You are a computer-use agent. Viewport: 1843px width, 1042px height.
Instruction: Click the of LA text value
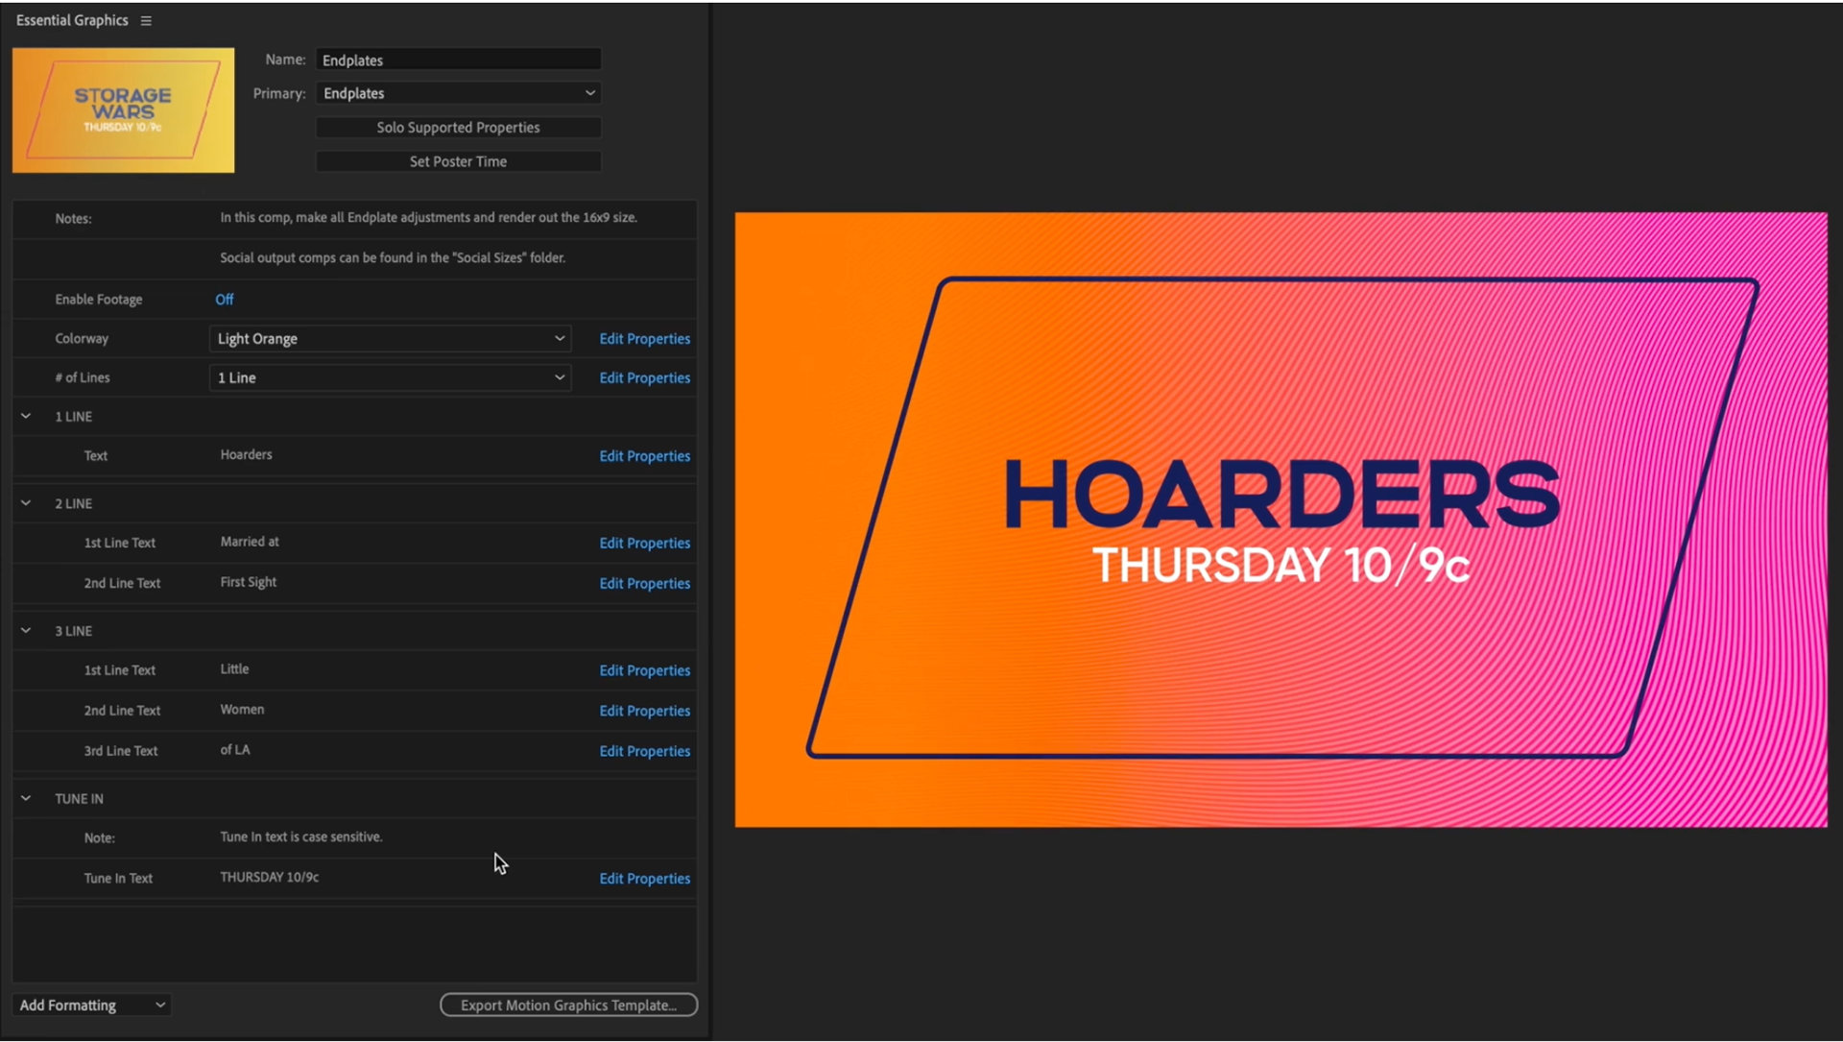click(235, 750)
